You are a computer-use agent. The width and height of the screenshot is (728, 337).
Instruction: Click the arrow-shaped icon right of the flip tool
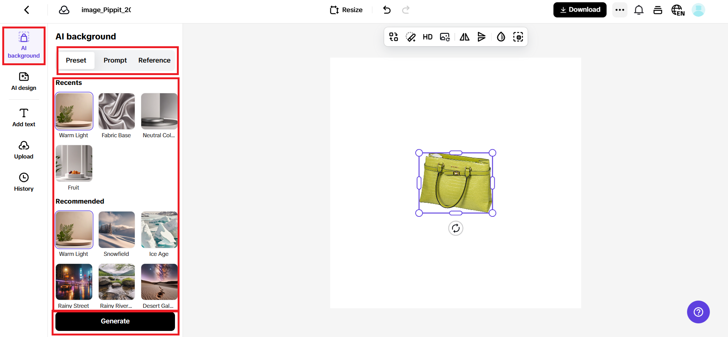click(481, 37)
